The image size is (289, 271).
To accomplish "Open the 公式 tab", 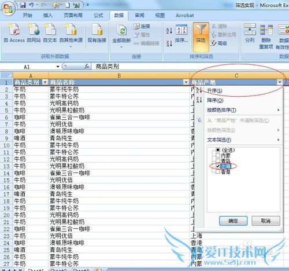I will tap(98, 15).
